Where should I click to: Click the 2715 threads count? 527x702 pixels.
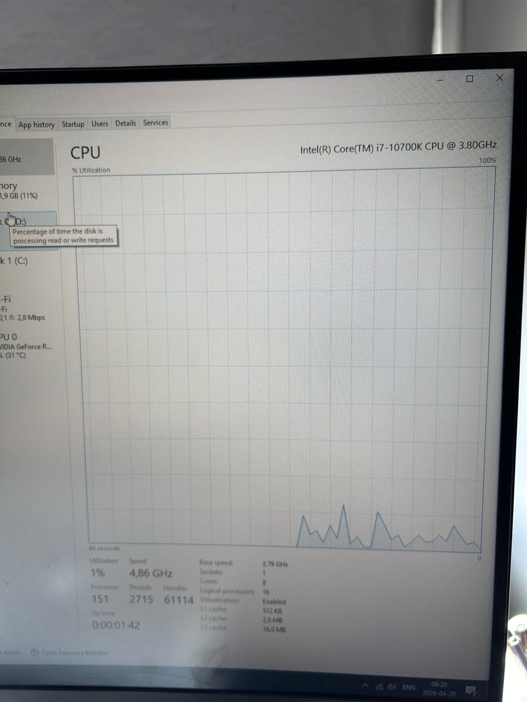point(141,599)
